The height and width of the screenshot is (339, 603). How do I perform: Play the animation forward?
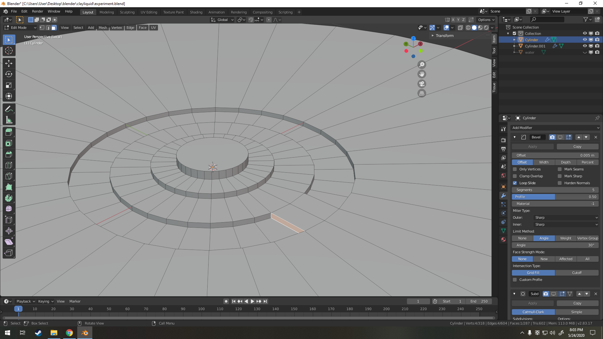pos(252,301)
